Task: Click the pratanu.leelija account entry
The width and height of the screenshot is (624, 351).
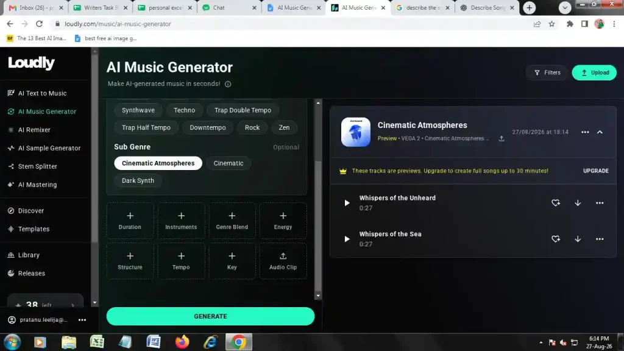Action: pos(38,320)
